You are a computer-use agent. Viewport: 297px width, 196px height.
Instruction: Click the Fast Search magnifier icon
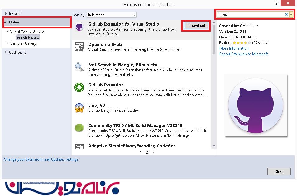(x=79, y=67)
